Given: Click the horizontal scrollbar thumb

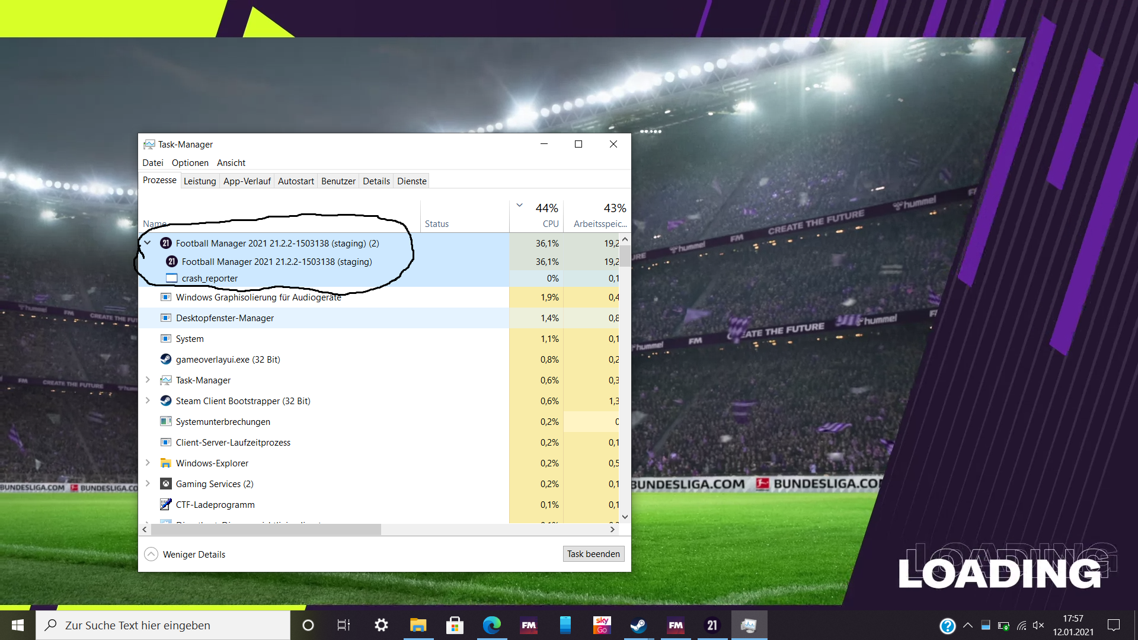Looking at the screenshot, I should [266, 529].
